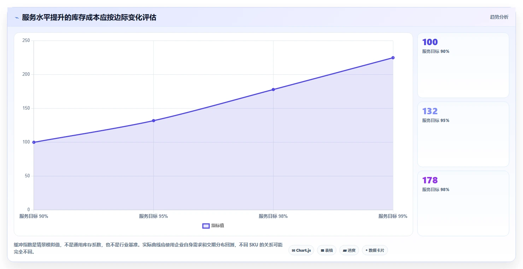Viewport: 523px width, 269px height.
Task: Click the value 178 in third card
Action: click(430, 180)
